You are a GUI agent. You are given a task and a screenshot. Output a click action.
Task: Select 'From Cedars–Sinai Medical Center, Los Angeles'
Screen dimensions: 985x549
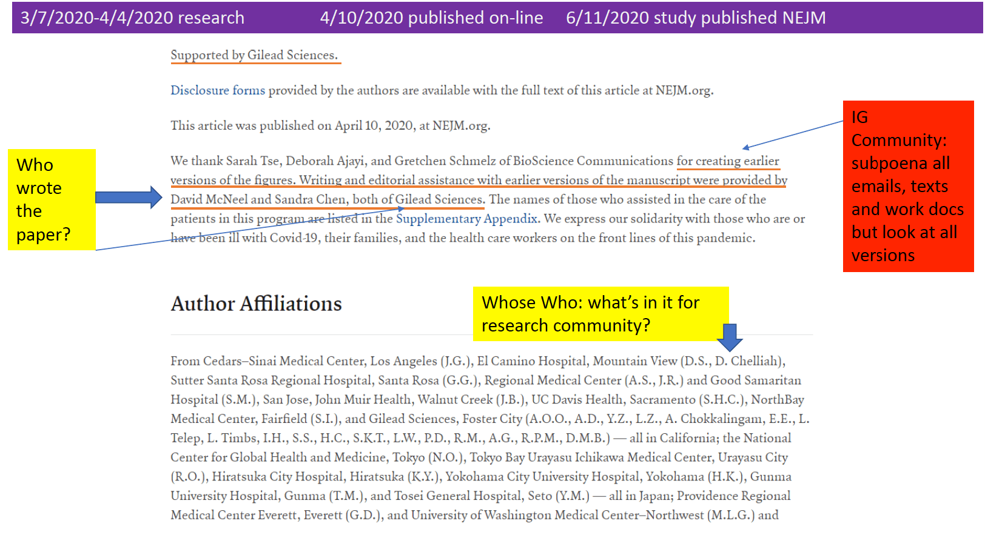pyautogui.click(x=303, y=361)
